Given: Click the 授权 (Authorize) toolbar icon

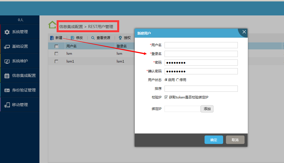Looking at the screenshot, I should tap(120, 38).
